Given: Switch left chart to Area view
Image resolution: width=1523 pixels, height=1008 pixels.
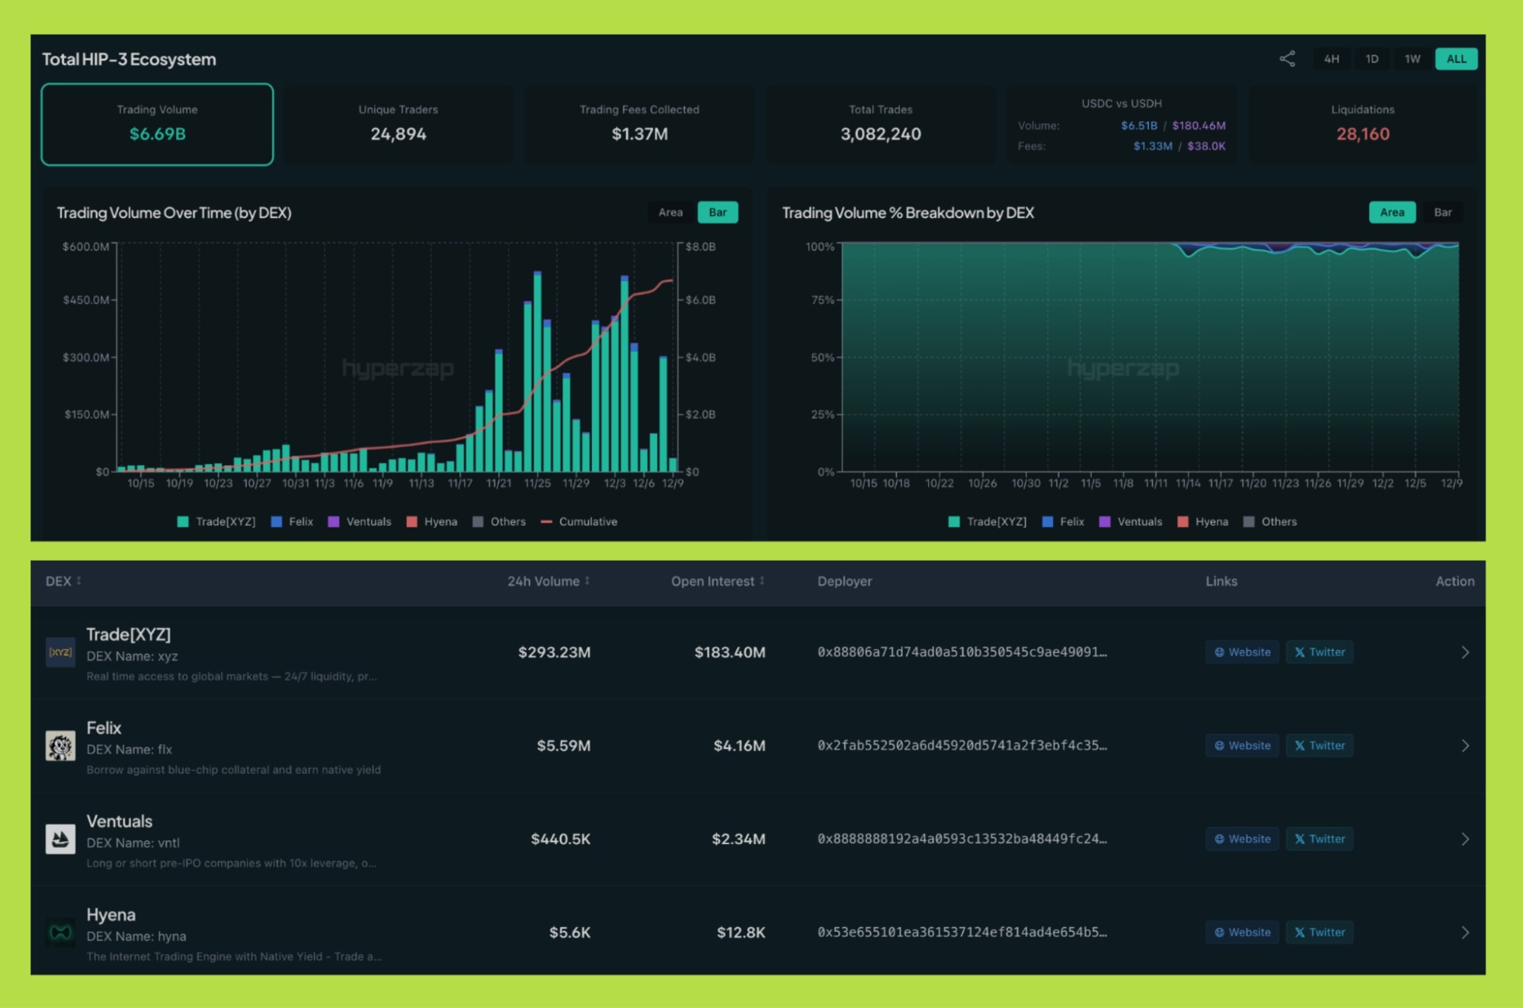Looking at the screenshot, I should 670,213.
